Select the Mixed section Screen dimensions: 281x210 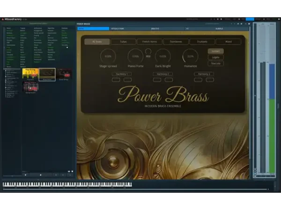coord(229,42)
